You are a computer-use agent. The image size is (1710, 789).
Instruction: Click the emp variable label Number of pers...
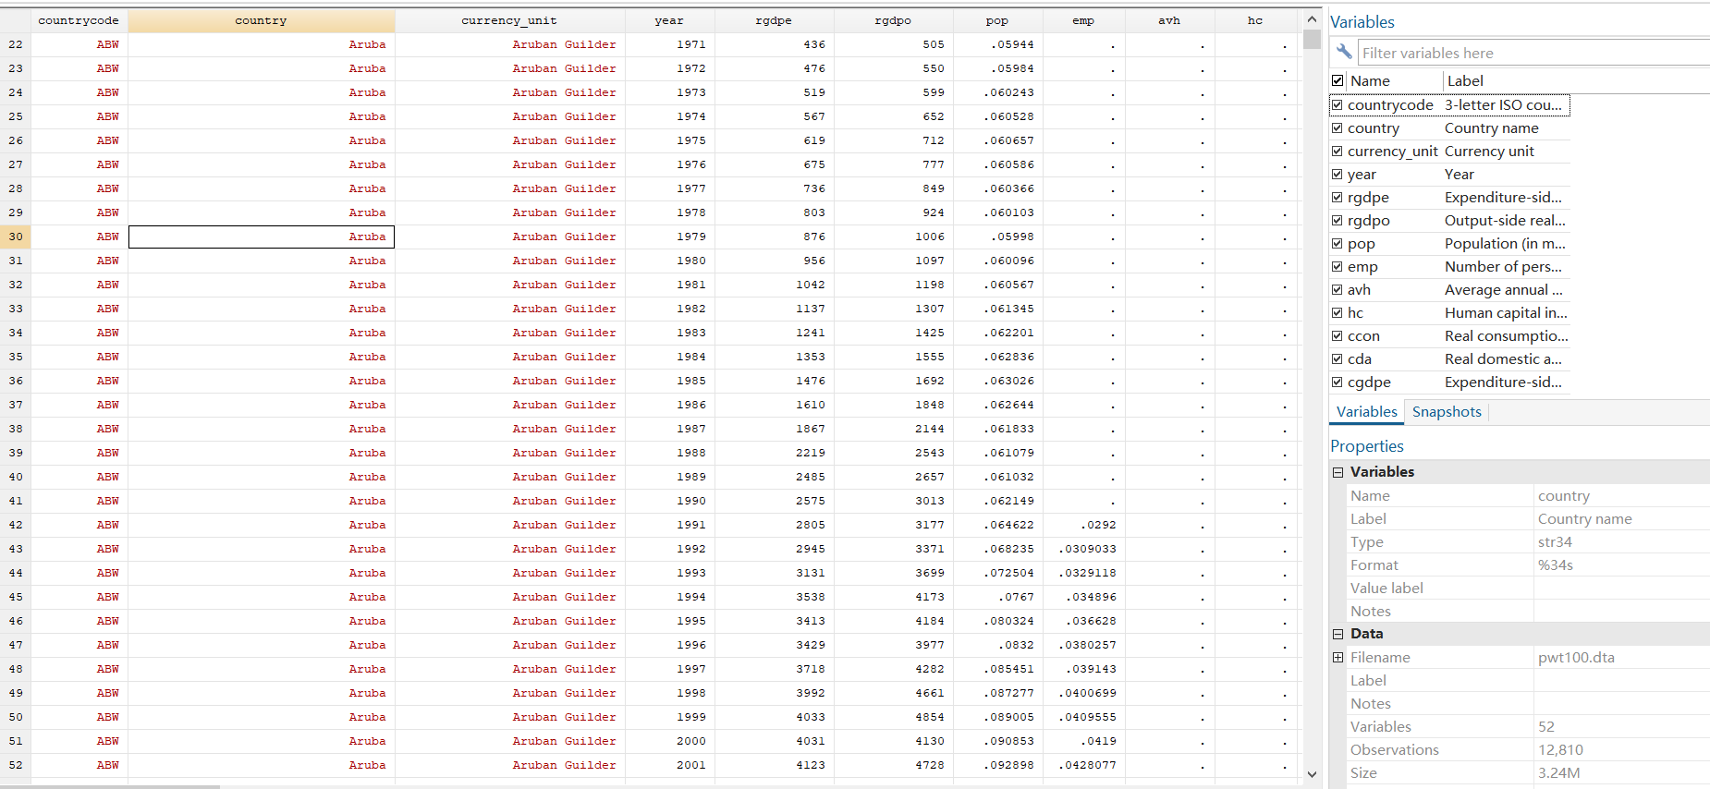coord(1503,267)
